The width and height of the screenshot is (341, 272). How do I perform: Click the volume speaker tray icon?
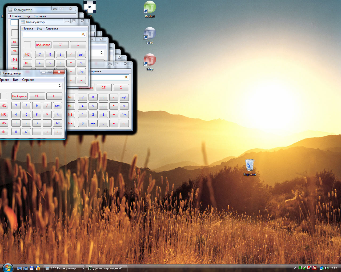pyautogui.click(x=327, y=268)
